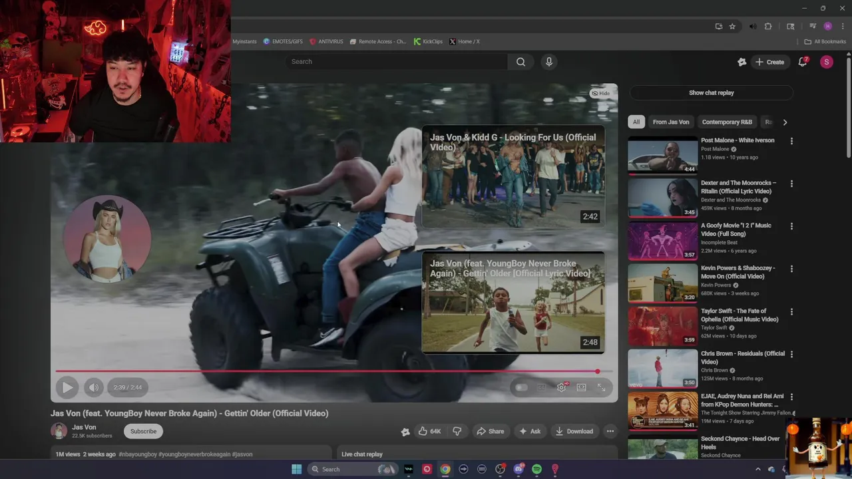
Task: Open All Bookmarks folder
Action: (825, 41)
